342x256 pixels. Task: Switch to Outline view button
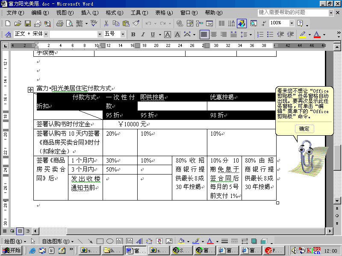point(28,231)
